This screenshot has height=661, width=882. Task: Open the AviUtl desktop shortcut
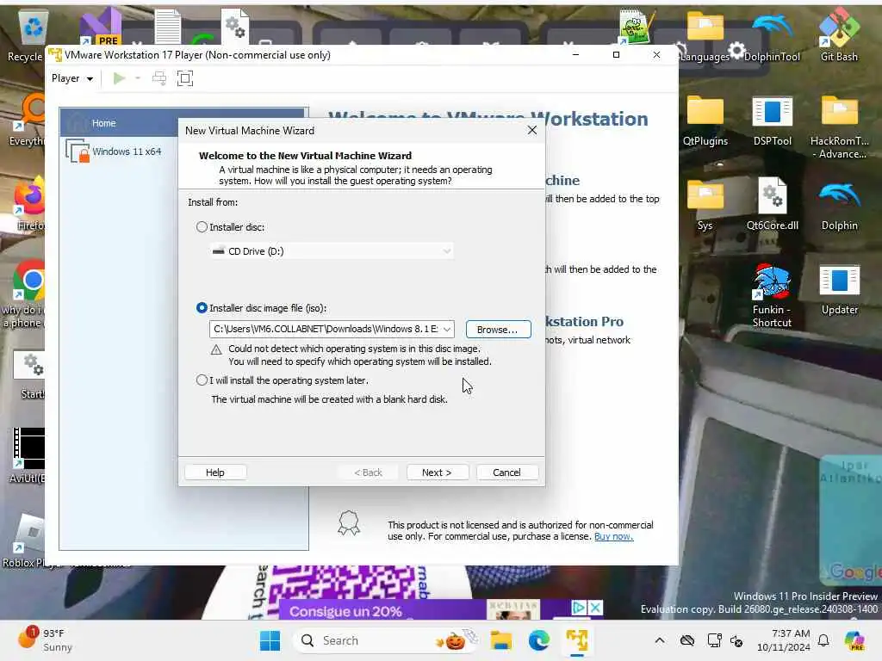point(28,455)
